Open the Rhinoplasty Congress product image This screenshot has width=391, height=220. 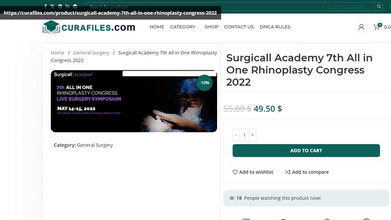point(134,101)
